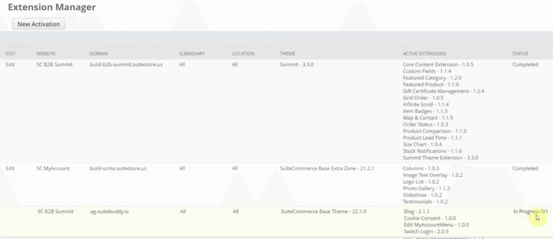
Task: Select the build-b2b-summit.suitestore.us domain cell
Action: click(126, 65)
